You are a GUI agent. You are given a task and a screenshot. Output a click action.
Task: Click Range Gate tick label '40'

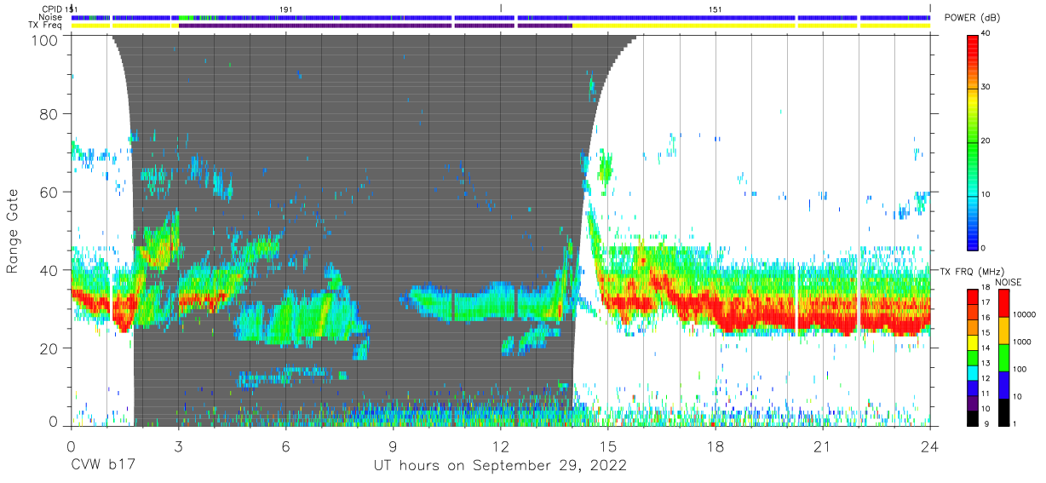[x=49, y=270]
